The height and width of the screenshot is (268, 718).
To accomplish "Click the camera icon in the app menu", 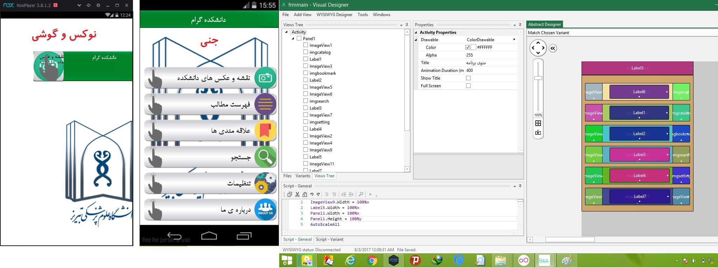I will pos(265,77).
